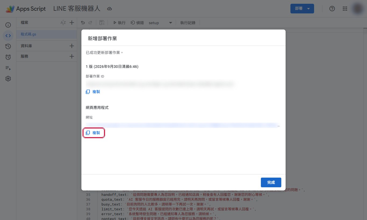The height and width of the screenshot is (220, 367).
Task: Click the save project icon
Action: click(x=102, y=23)
